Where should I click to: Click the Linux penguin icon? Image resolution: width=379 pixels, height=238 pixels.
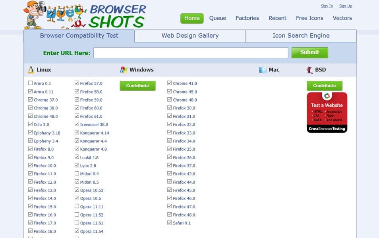pyautogui.click(x=31, y=70)
